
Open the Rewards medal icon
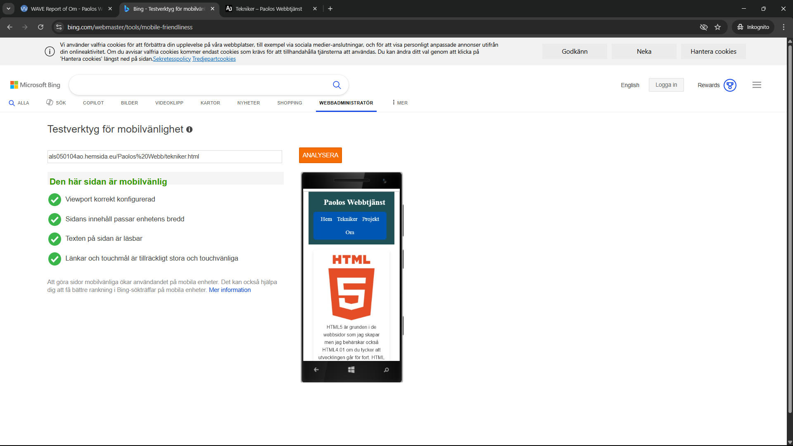[730, 85]
